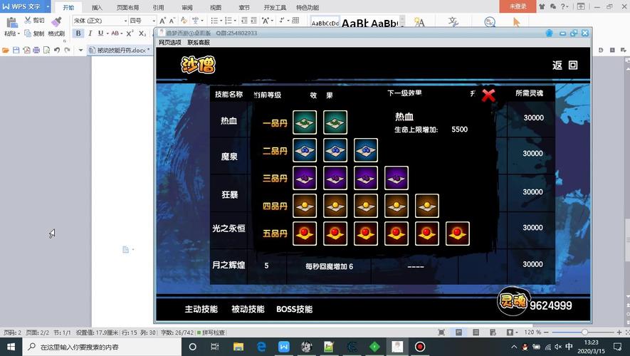Click the blue avatar icon in game title bar
Image resolution: width=630 pixels, height=356 pixels.
click(x=550, y=33)
